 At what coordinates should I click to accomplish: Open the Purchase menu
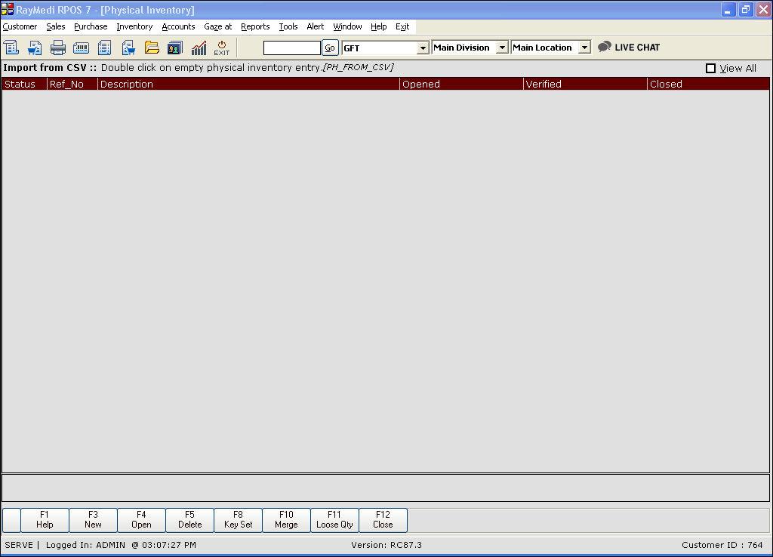91,26
